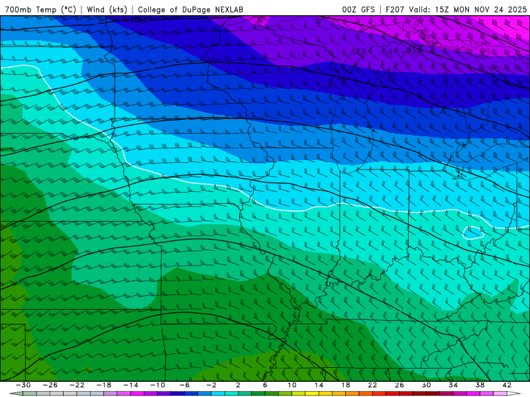Click the positive "22" color scale label
The height and width of the screenshot is (397, 530).
372,385
